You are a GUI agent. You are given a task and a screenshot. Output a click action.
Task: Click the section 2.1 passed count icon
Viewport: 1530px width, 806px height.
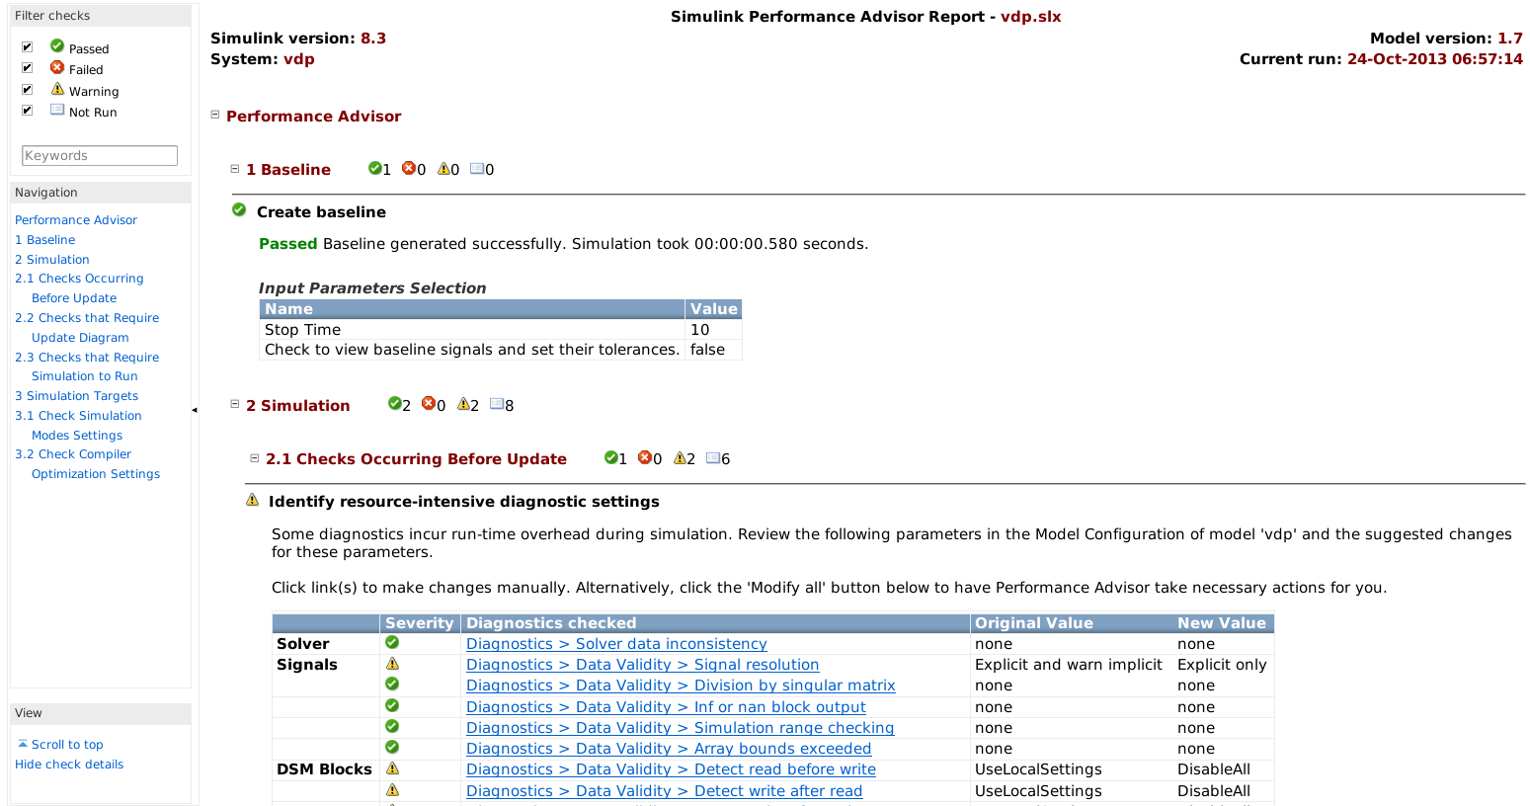coord(610,457)
